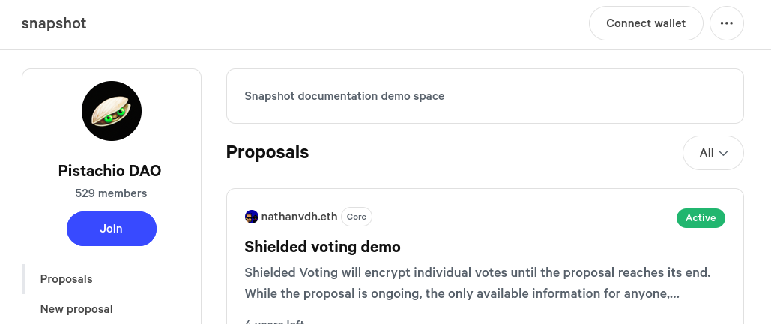
Task: Click the chevron arrow in the All filter
Action: pyautogui.click(x=724, y=154)
